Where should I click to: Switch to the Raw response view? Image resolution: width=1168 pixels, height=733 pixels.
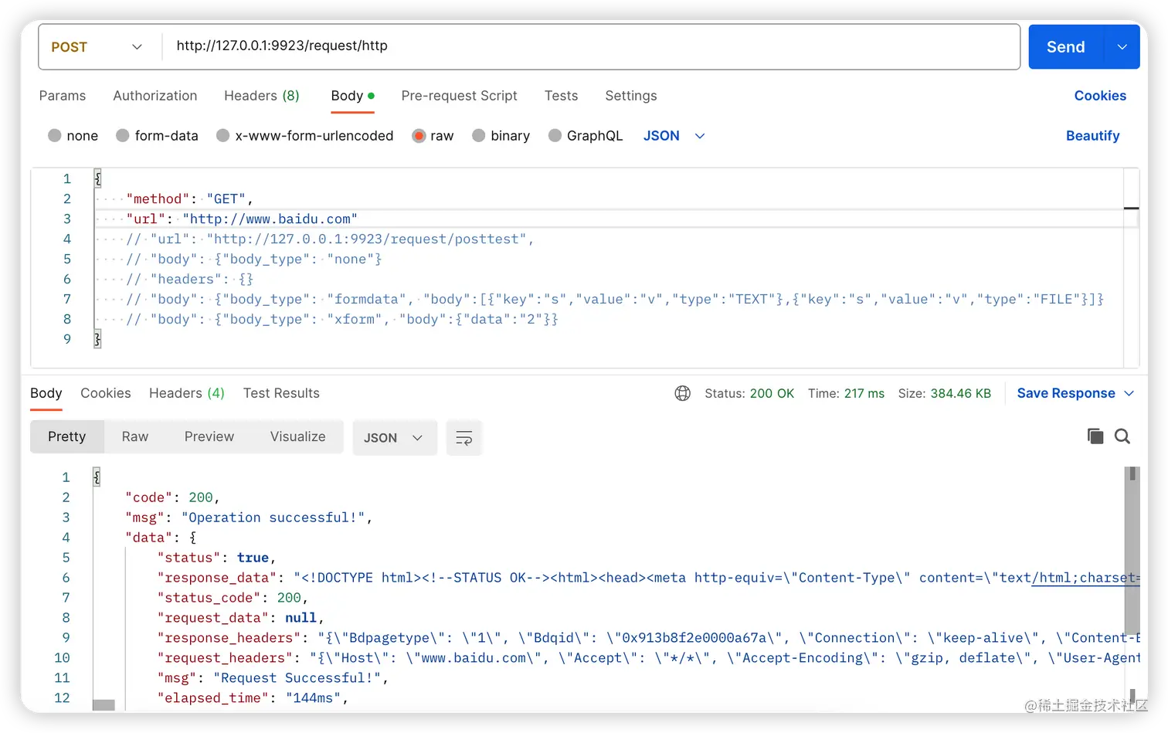pos(135,436)
